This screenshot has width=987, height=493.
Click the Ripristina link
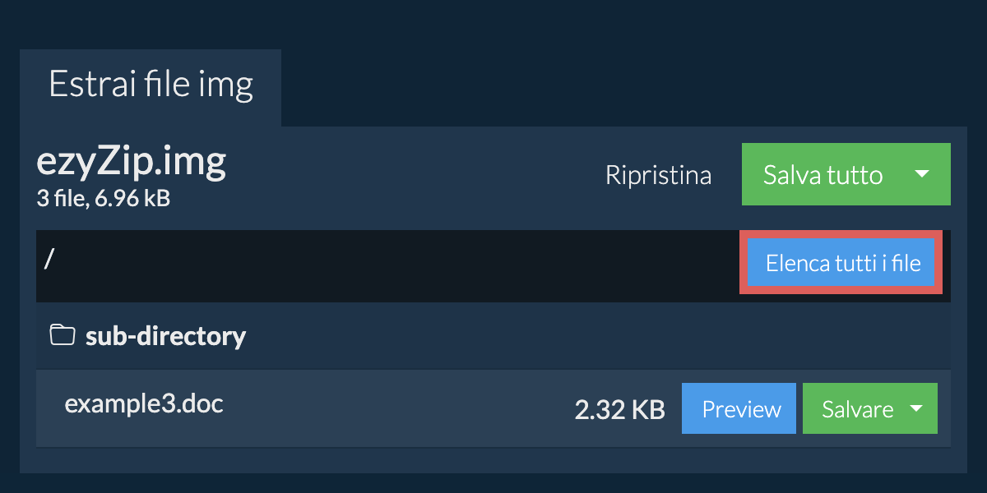tap(658, 175)
